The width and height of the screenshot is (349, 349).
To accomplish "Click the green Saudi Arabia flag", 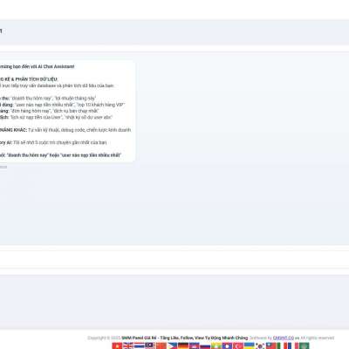I will [304, 346].
